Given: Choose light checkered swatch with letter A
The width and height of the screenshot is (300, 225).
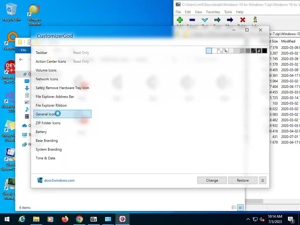Looking at the screenshot, I should coord(226,51).
